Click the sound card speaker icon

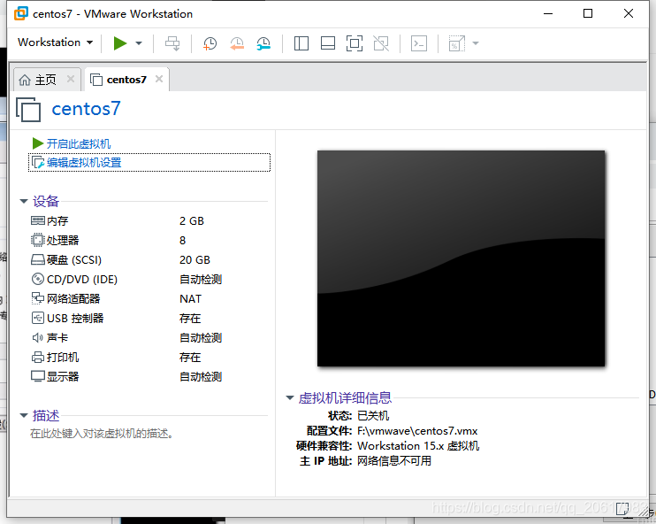point(38,337)
